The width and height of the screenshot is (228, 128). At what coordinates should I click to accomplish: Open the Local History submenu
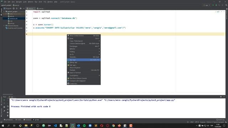coord(84,75)
